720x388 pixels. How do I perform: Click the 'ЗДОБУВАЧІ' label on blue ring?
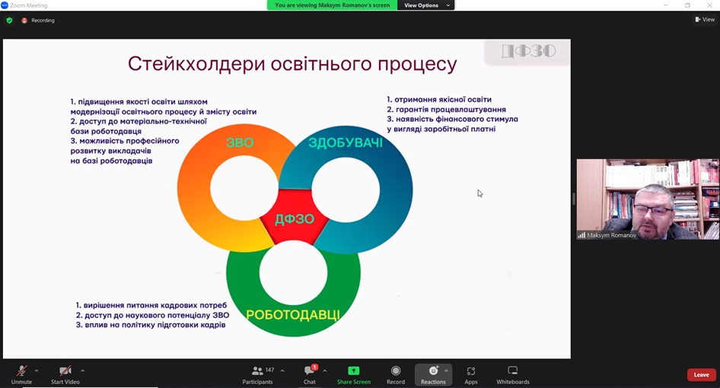pyautogui.click(x=346, y=143)
